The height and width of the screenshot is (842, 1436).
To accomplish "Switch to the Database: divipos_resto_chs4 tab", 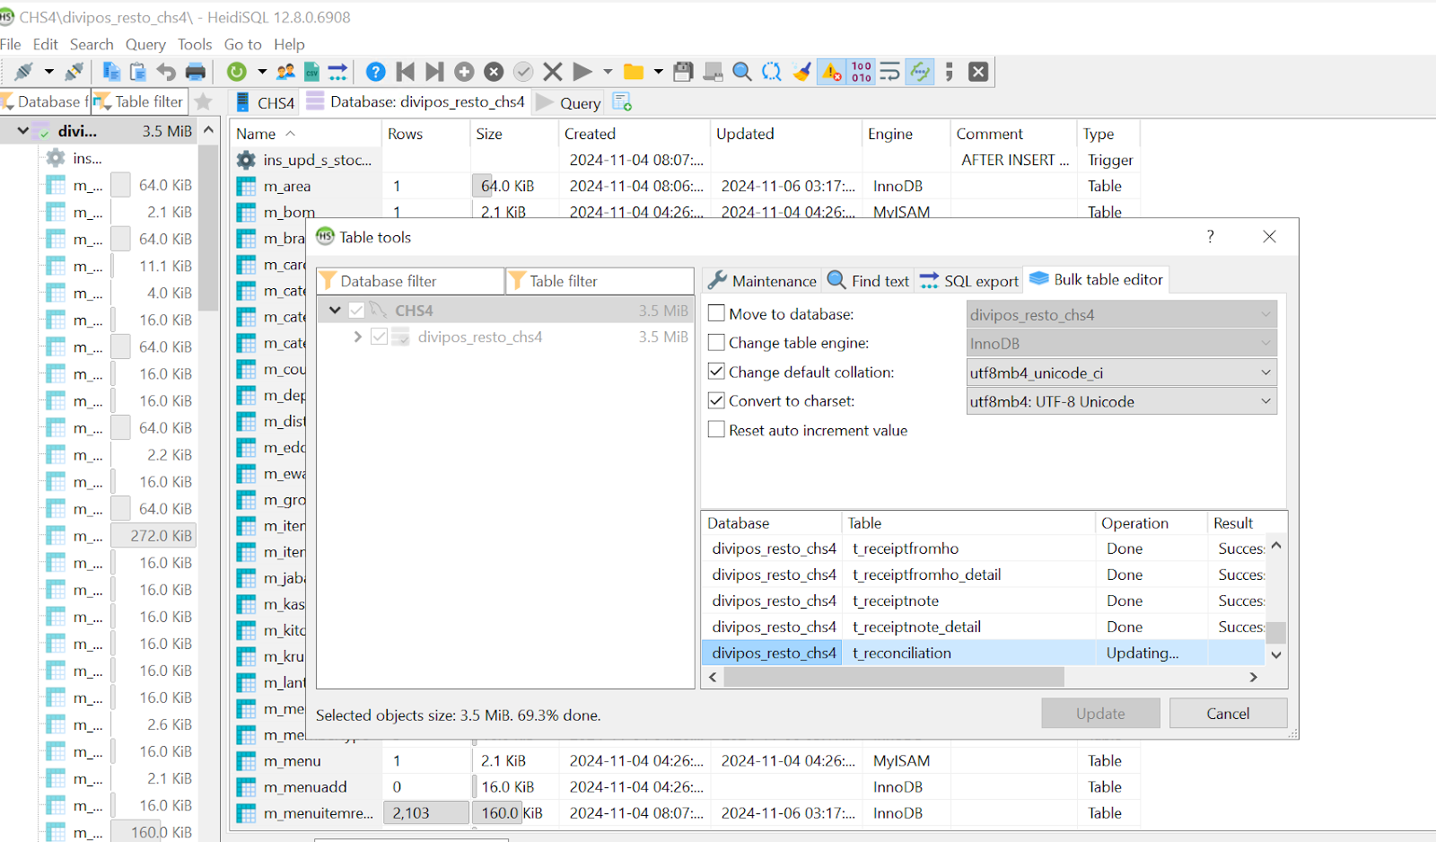I will point(416,102).
